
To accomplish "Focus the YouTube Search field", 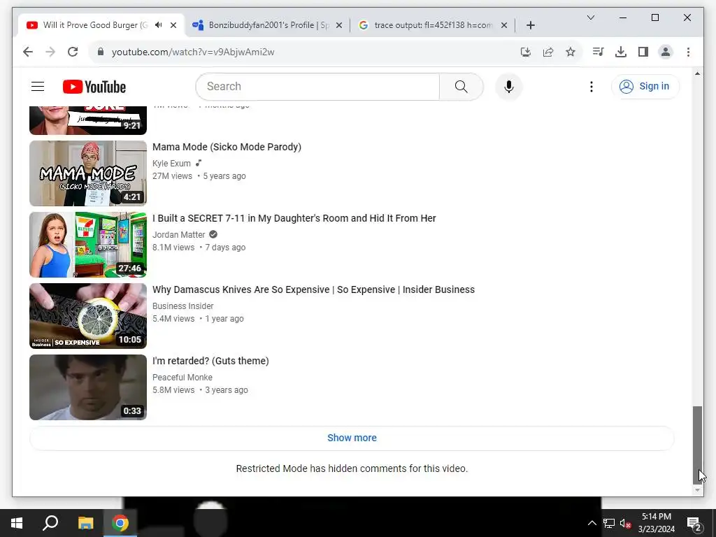I will [318, 86].
